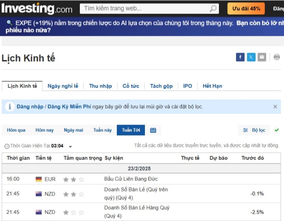This screenshot has width=284, height=221.
Task: Open the Bầu Cử Liên Bang Đức event
Action: click(x=131, y=179)
